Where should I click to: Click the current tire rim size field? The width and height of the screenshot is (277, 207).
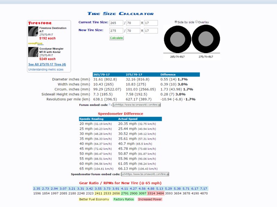coord(151,23)
